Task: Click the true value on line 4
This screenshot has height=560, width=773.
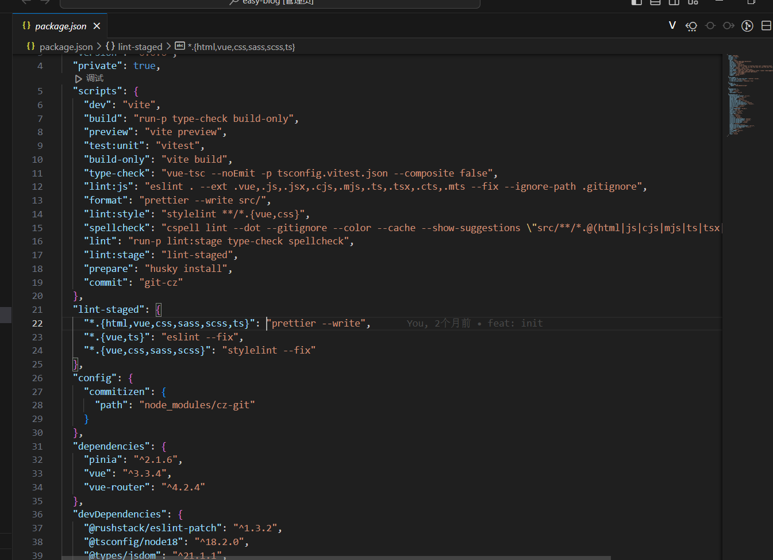Action: click(144, 66)
